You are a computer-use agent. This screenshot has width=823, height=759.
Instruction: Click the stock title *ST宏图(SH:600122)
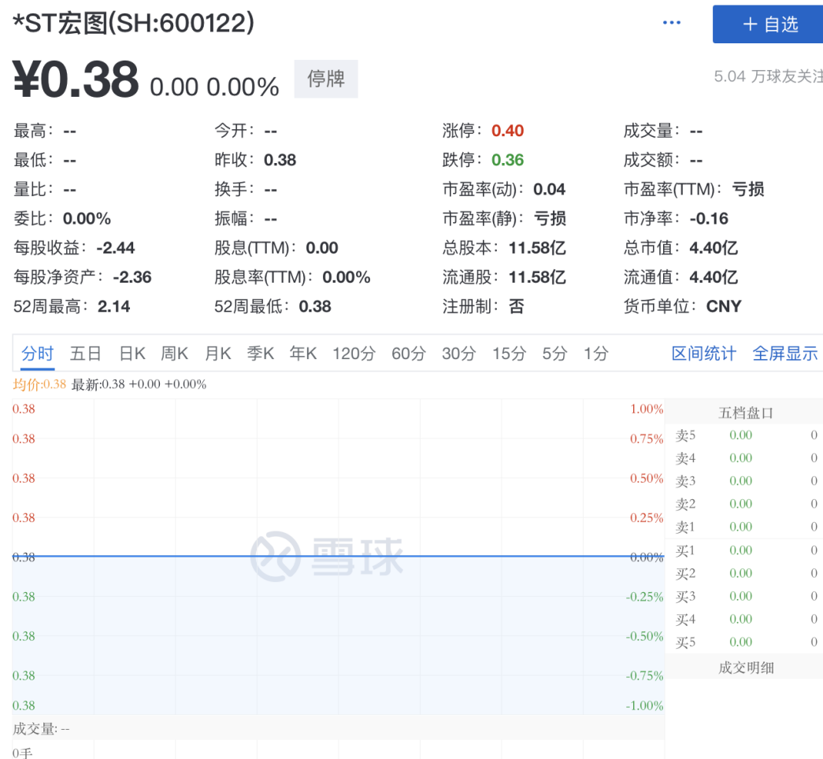tap(134, 23)
